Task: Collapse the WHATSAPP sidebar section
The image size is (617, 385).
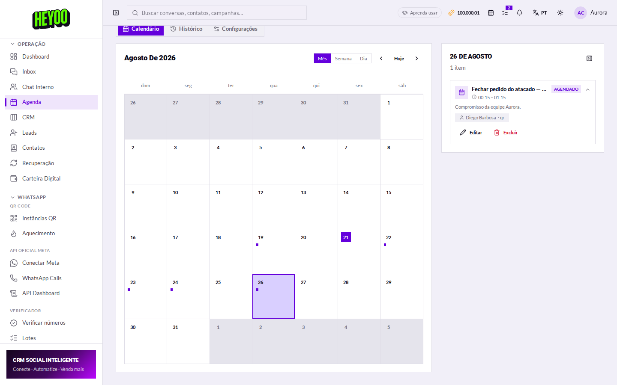Action: click(x=28, y=197)
